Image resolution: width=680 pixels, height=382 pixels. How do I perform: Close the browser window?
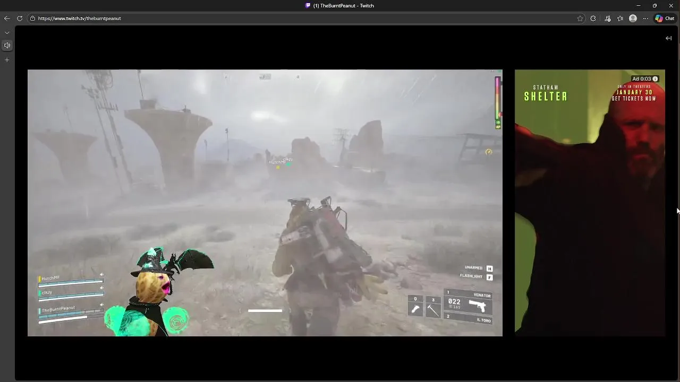point(671,5)
